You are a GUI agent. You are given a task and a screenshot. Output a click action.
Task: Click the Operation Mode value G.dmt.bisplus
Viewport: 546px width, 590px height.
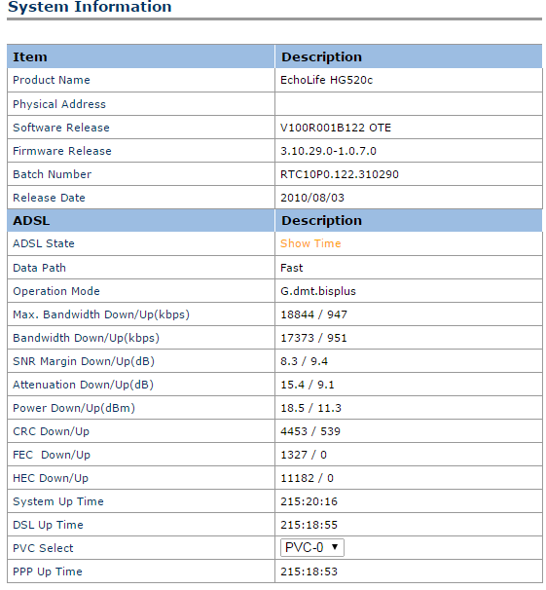click(x=318, y=291)
